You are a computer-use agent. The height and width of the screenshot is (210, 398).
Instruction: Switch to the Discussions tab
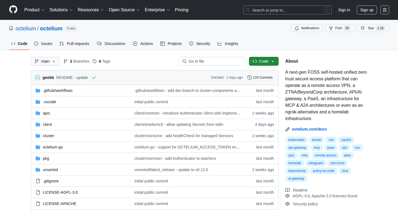click(111, 44)
